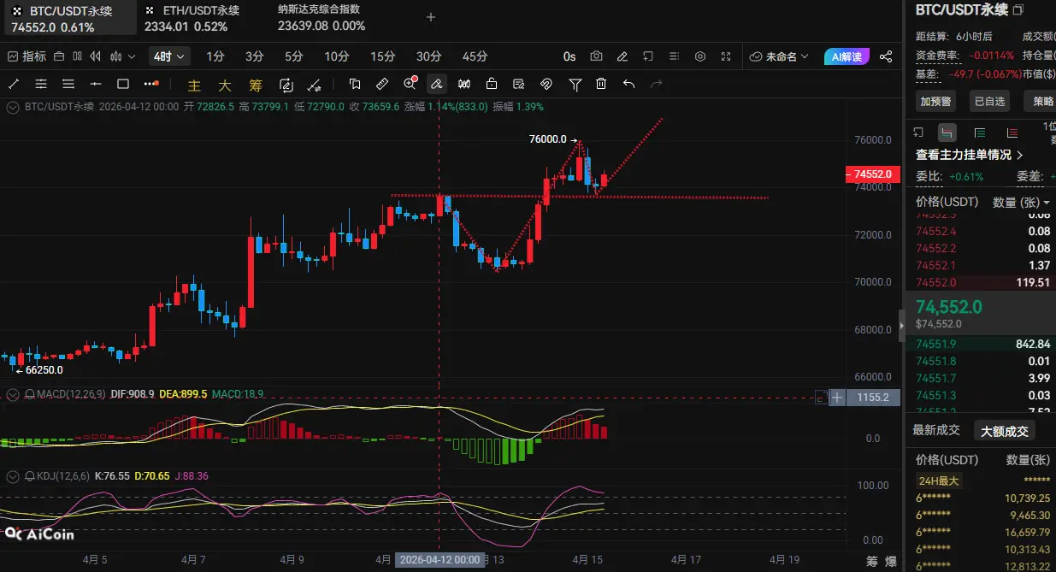Click the zoom-in magnifier tool
Viewport: 1056px width, 572px height.
(410, 84)
